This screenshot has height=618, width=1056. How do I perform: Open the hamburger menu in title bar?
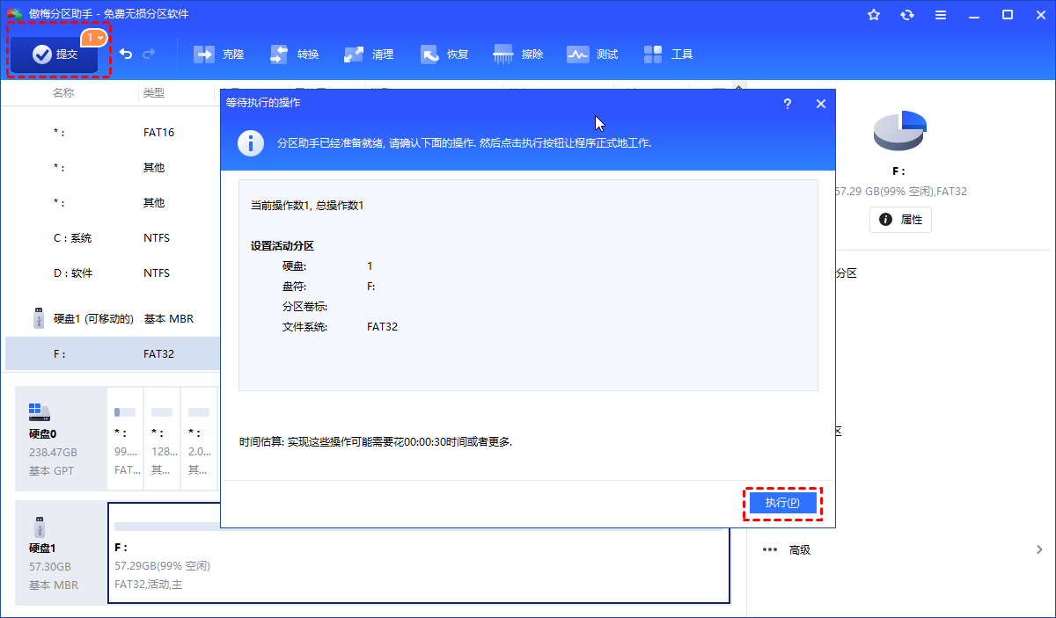pyautogui.click(x=941, y=15)
